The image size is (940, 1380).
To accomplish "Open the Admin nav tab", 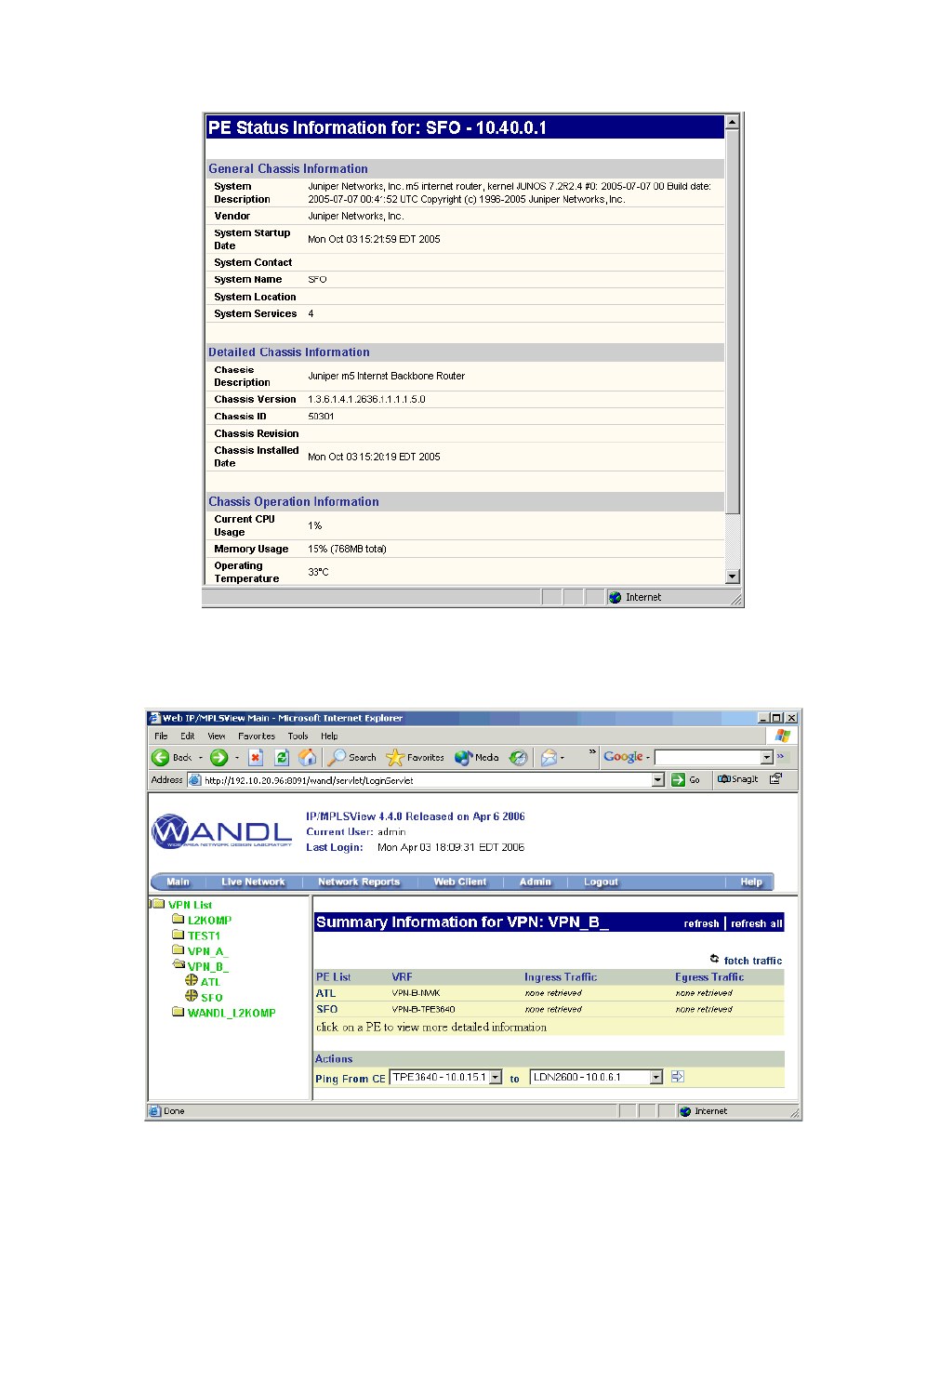I will click(x=536, y=882).
